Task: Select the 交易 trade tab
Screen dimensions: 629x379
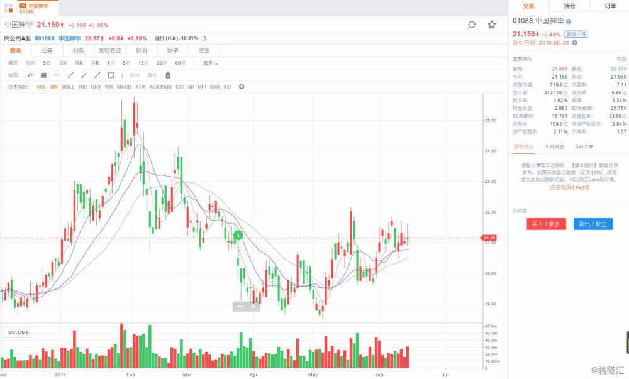Action: tap(529, 6)
